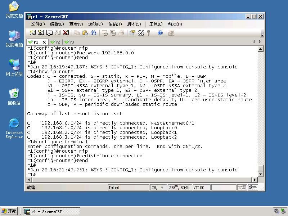288x216 pixels.
Task: Open the 文件(F) menu
Action: pos(38,24)
